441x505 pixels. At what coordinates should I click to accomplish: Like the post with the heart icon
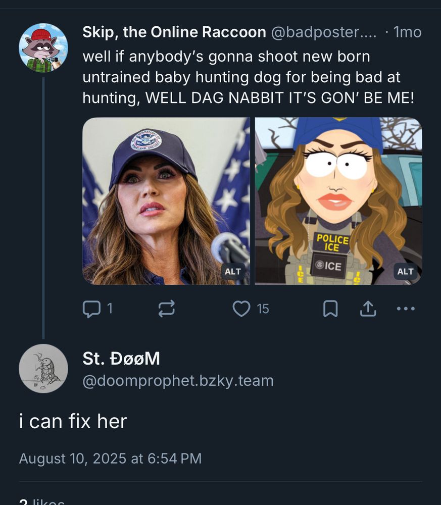(x=241, y=309)
